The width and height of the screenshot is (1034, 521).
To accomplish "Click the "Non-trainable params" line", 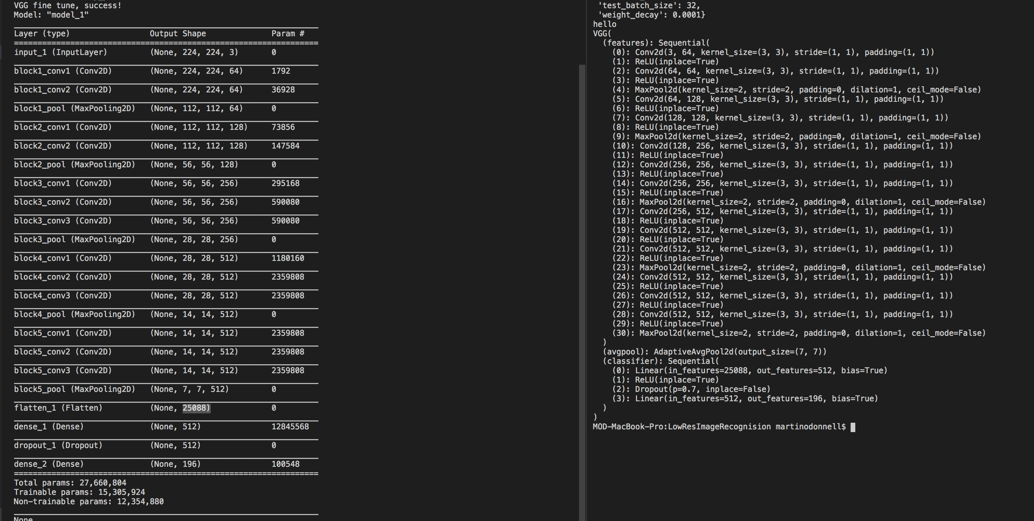I will tap(89, 502).
